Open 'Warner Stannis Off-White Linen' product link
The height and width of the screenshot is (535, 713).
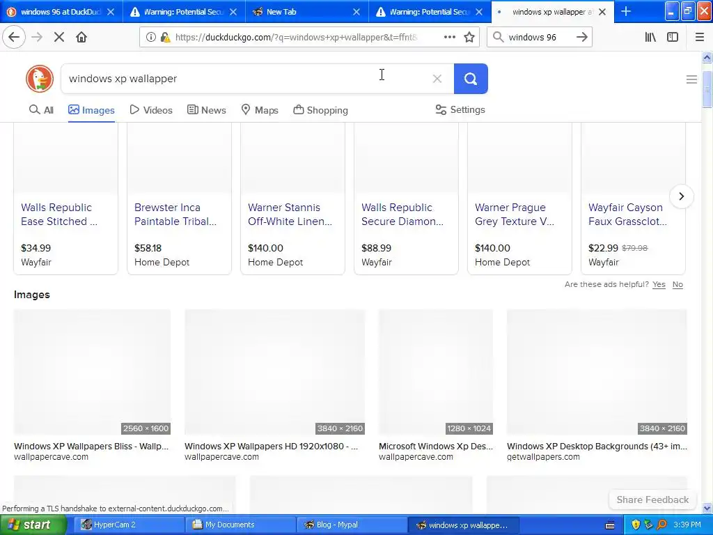click(290, 215)
